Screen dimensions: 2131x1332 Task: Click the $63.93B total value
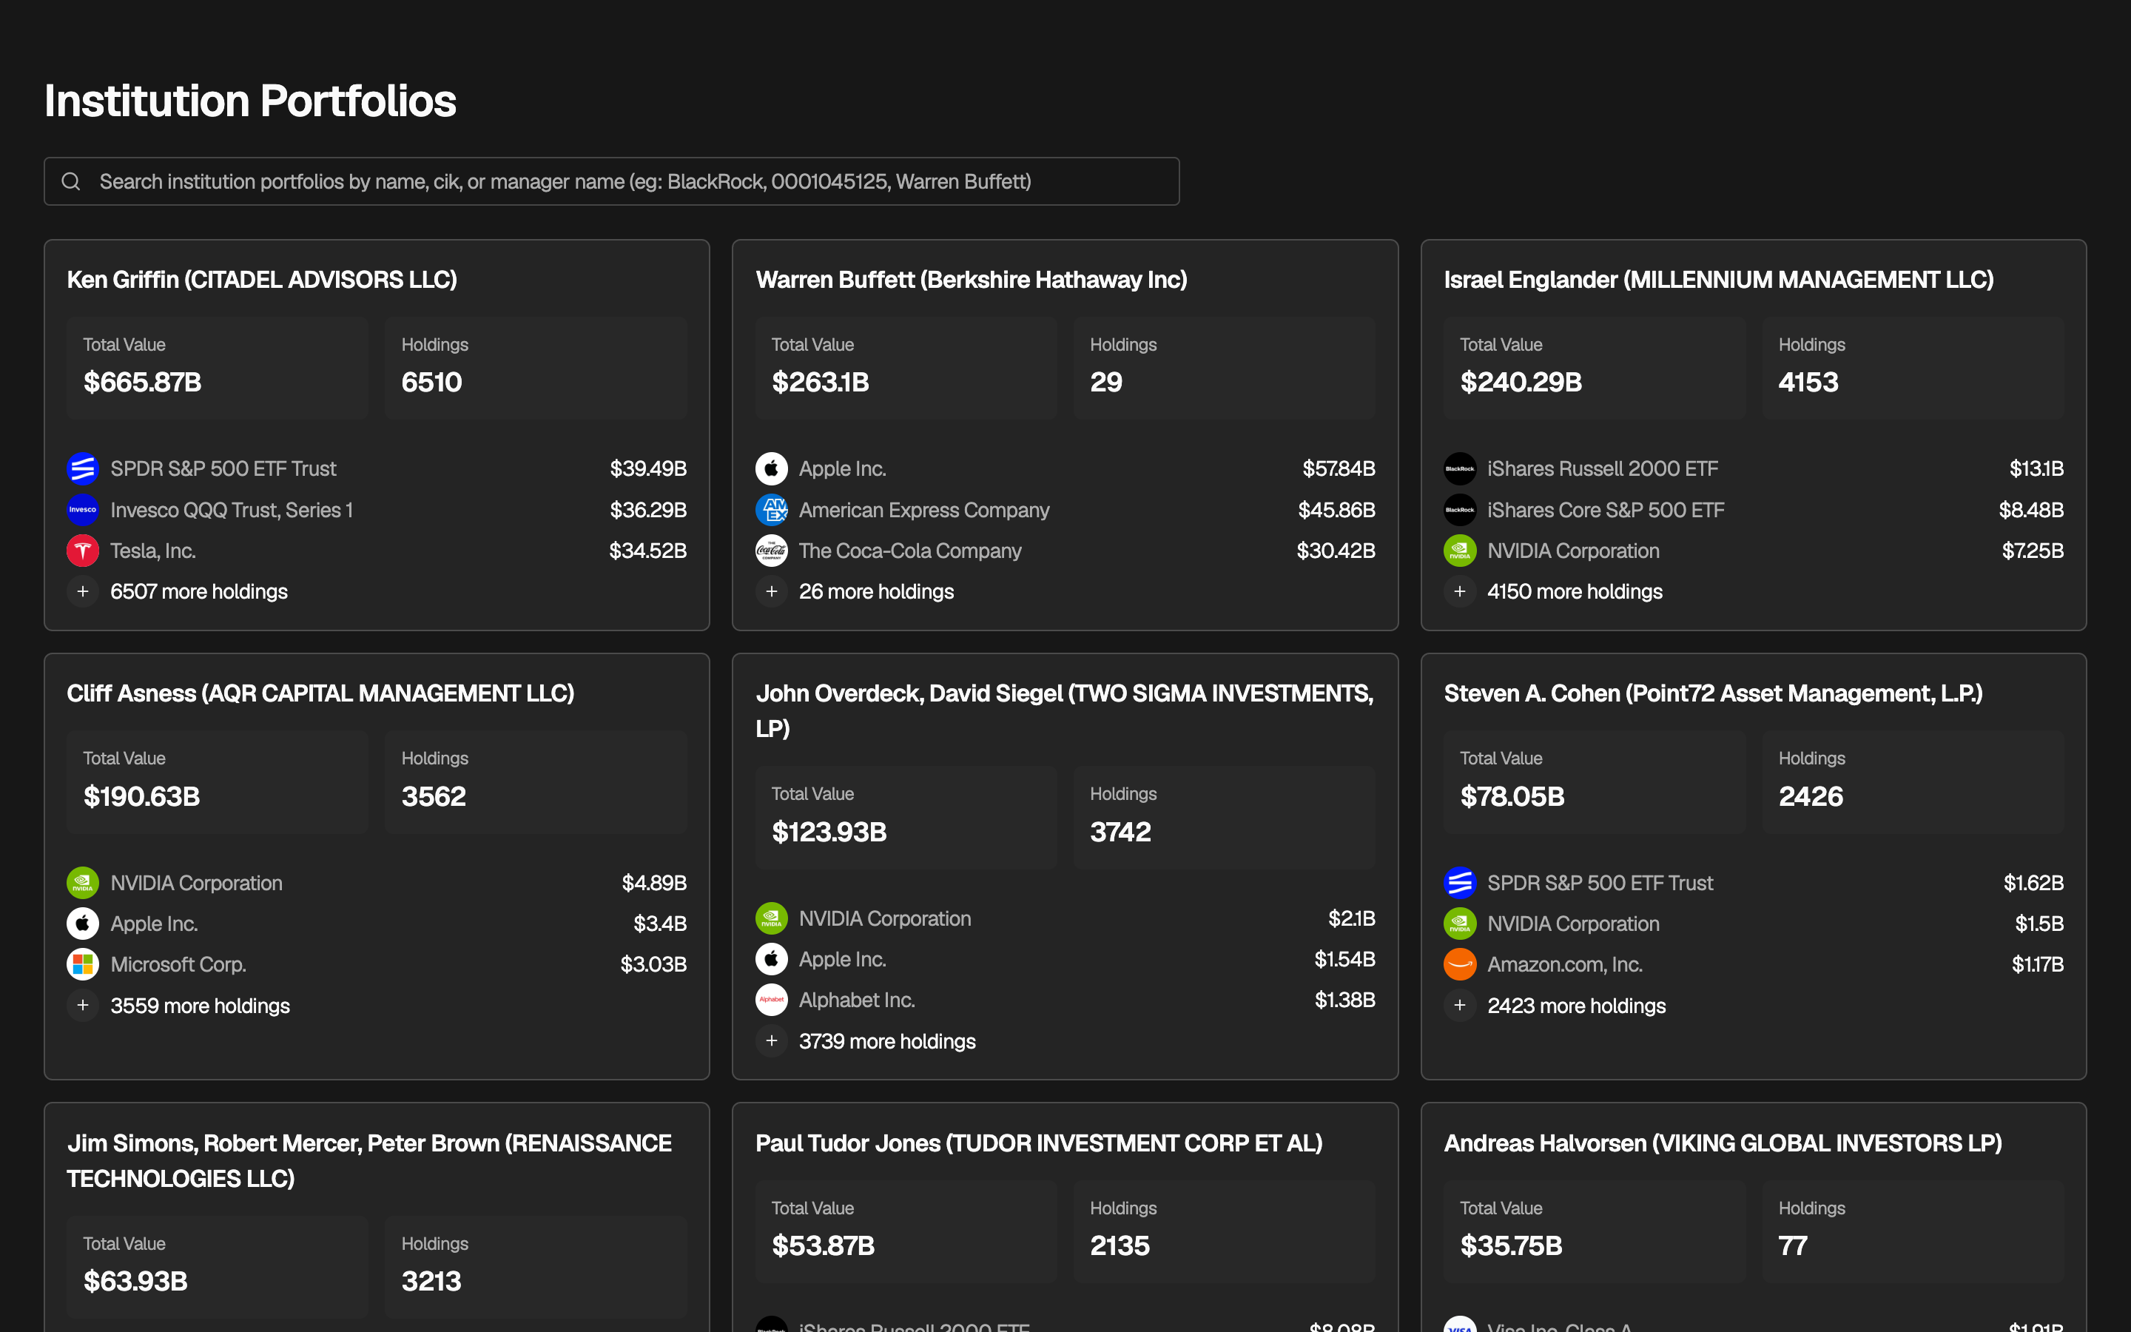[x=135, y=1281]
